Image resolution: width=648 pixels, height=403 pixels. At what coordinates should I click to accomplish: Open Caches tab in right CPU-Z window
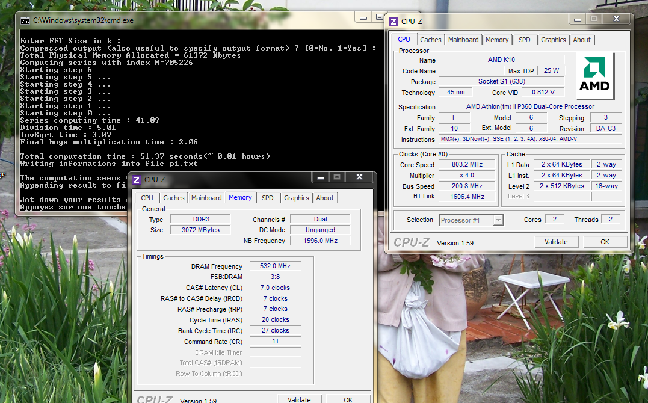[431, 40]
